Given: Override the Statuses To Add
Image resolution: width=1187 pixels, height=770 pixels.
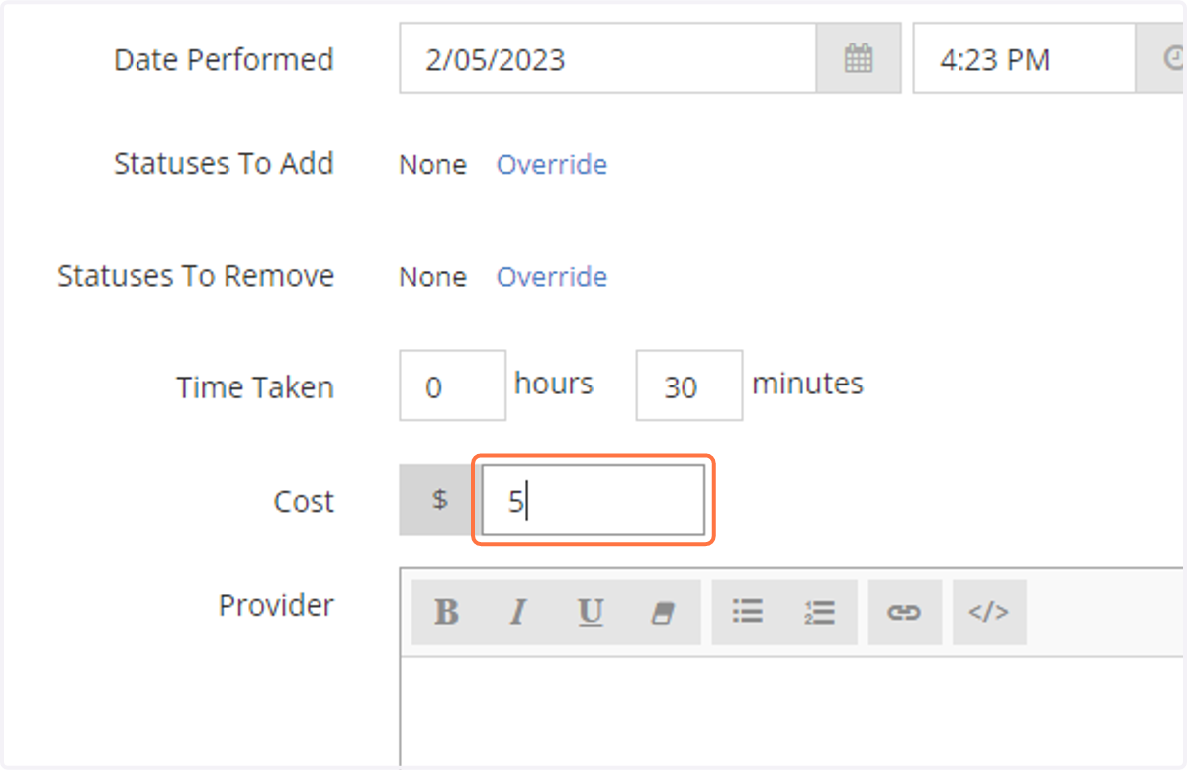Looking at the screenshot, I should [x=552, y=164].
